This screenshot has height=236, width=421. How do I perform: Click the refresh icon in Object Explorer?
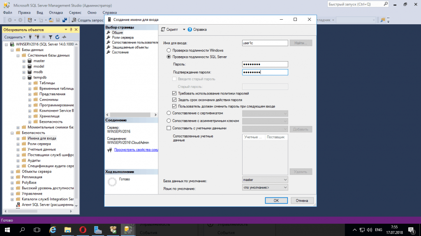tap(57, 37)
